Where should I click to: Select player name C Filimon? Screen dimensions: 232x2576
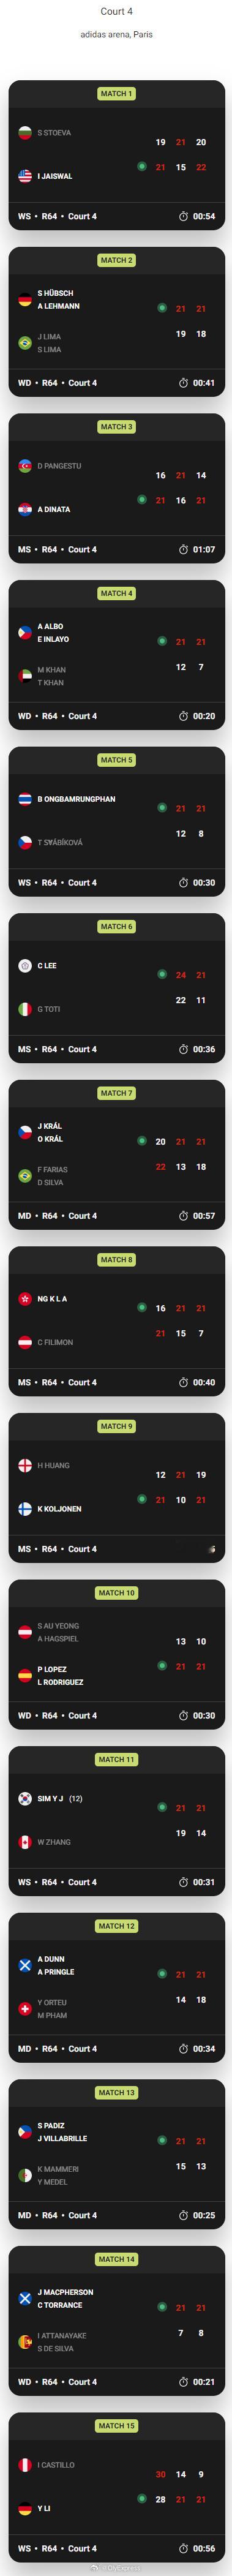[55, 1343]
